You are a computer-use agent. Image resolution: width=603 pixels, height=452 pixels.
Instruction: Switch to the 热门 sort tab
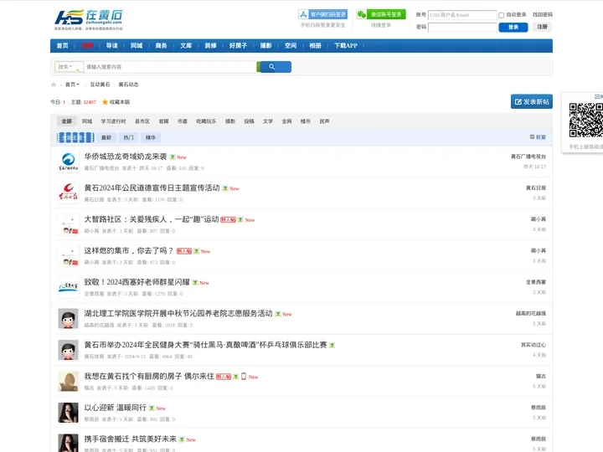point(128,137)
